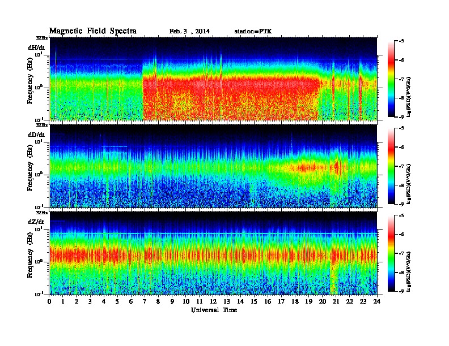Click hour '9' on the time axis

pyautogui.click(x=172, y=301)
